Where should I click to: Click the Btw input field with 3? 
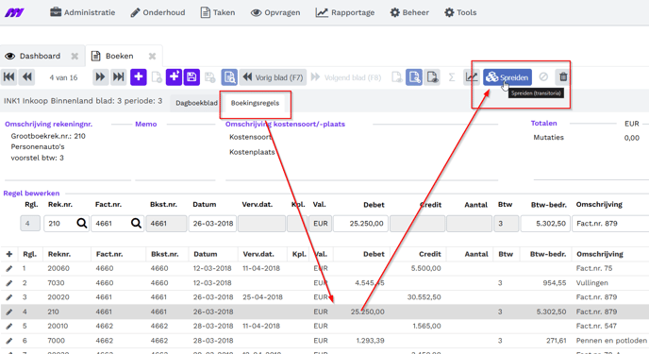point(506,223)
